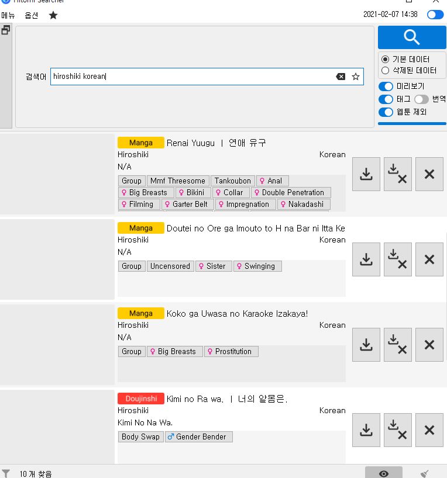Click the Body Swap tag
447x478 pixels.
140,437
